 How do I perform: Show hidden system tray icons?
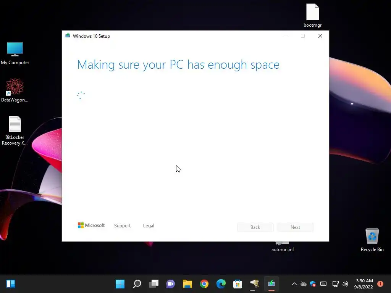(294, 284)
